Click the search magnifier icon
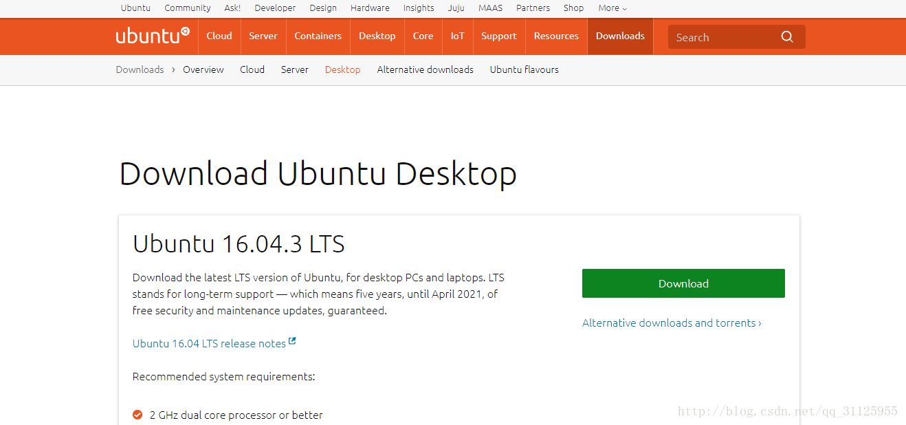Screen dimensions: 906x425 [787, 37]
